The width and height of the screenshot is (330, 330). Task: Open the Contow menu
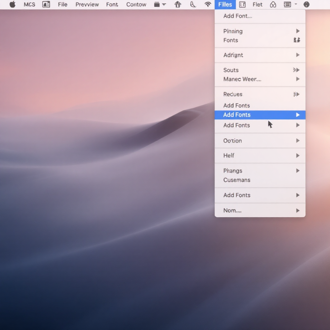click(x=136, y=5)
